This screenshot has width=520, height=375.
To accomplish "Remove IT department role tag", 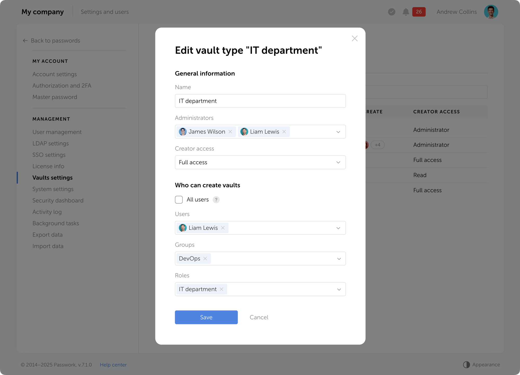I will coord(222,289).
